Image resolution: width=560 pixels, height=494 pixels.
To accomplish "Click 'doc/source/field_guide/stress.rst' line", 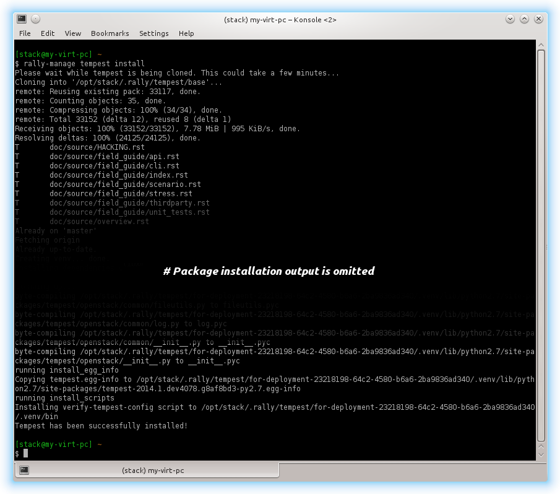I will (x=103, y=194).
